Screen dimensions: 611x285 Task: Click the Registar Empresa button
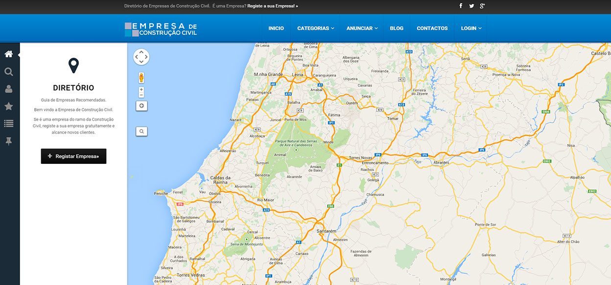tap(73, 156)
